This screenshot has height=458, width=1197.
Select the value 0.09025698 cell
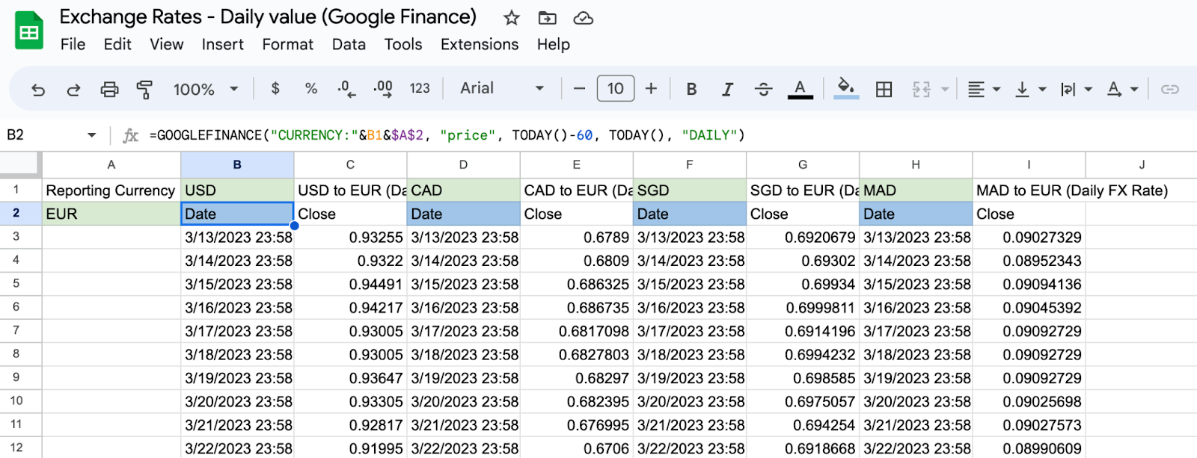1029,402
